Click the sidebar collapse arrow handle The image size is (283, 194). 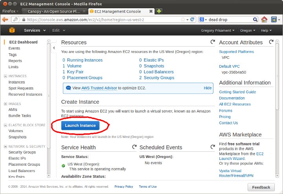[54, 48]
